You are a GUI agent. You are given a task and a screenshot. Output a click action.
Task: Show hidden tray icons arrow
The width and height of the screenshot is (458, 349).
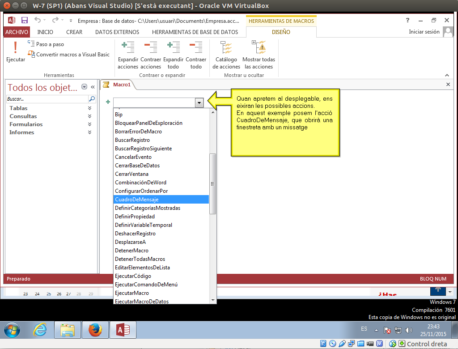(376, 330)
